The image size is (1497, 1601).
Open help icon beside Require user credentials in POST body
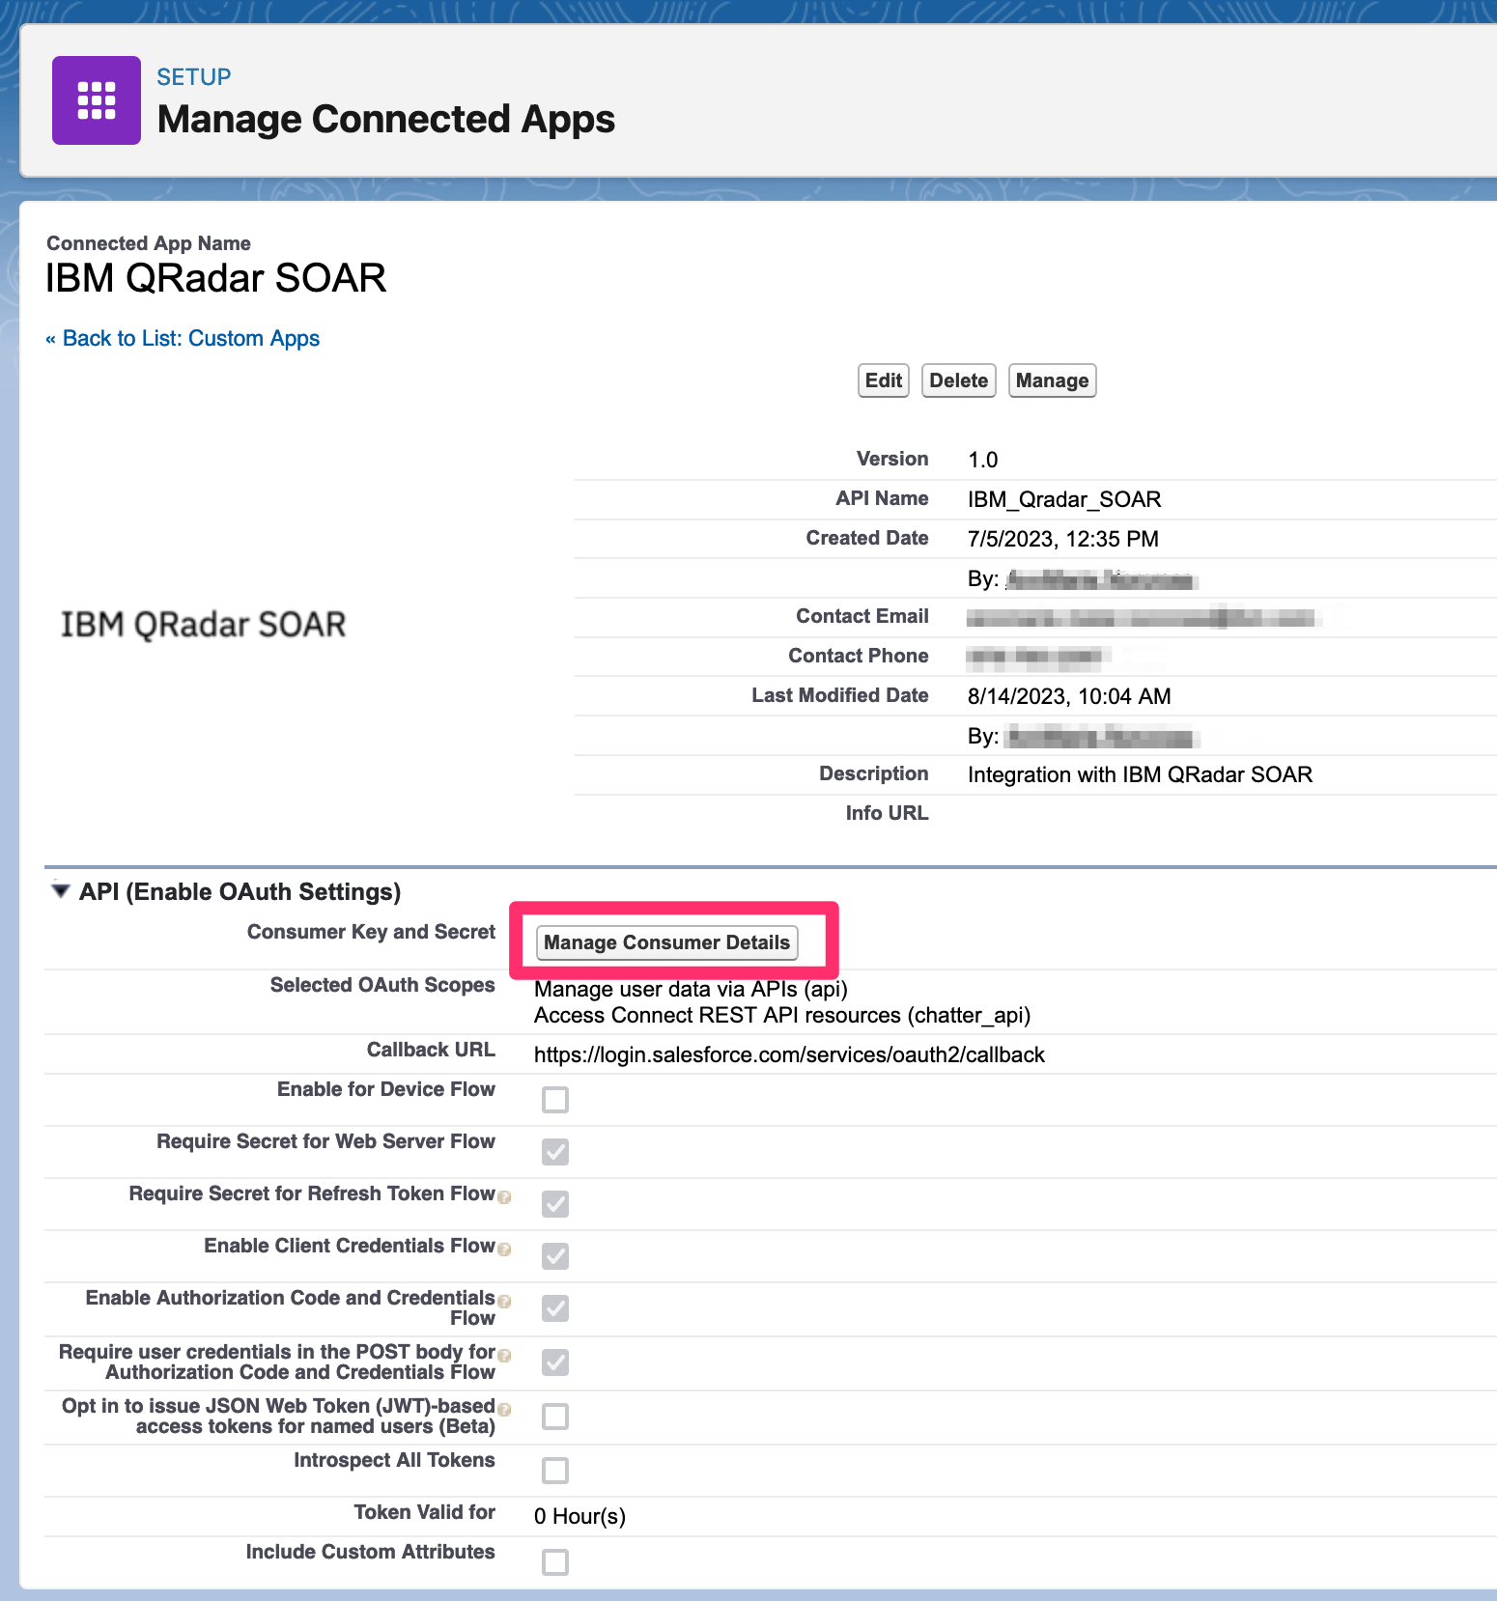[504, 1356]
